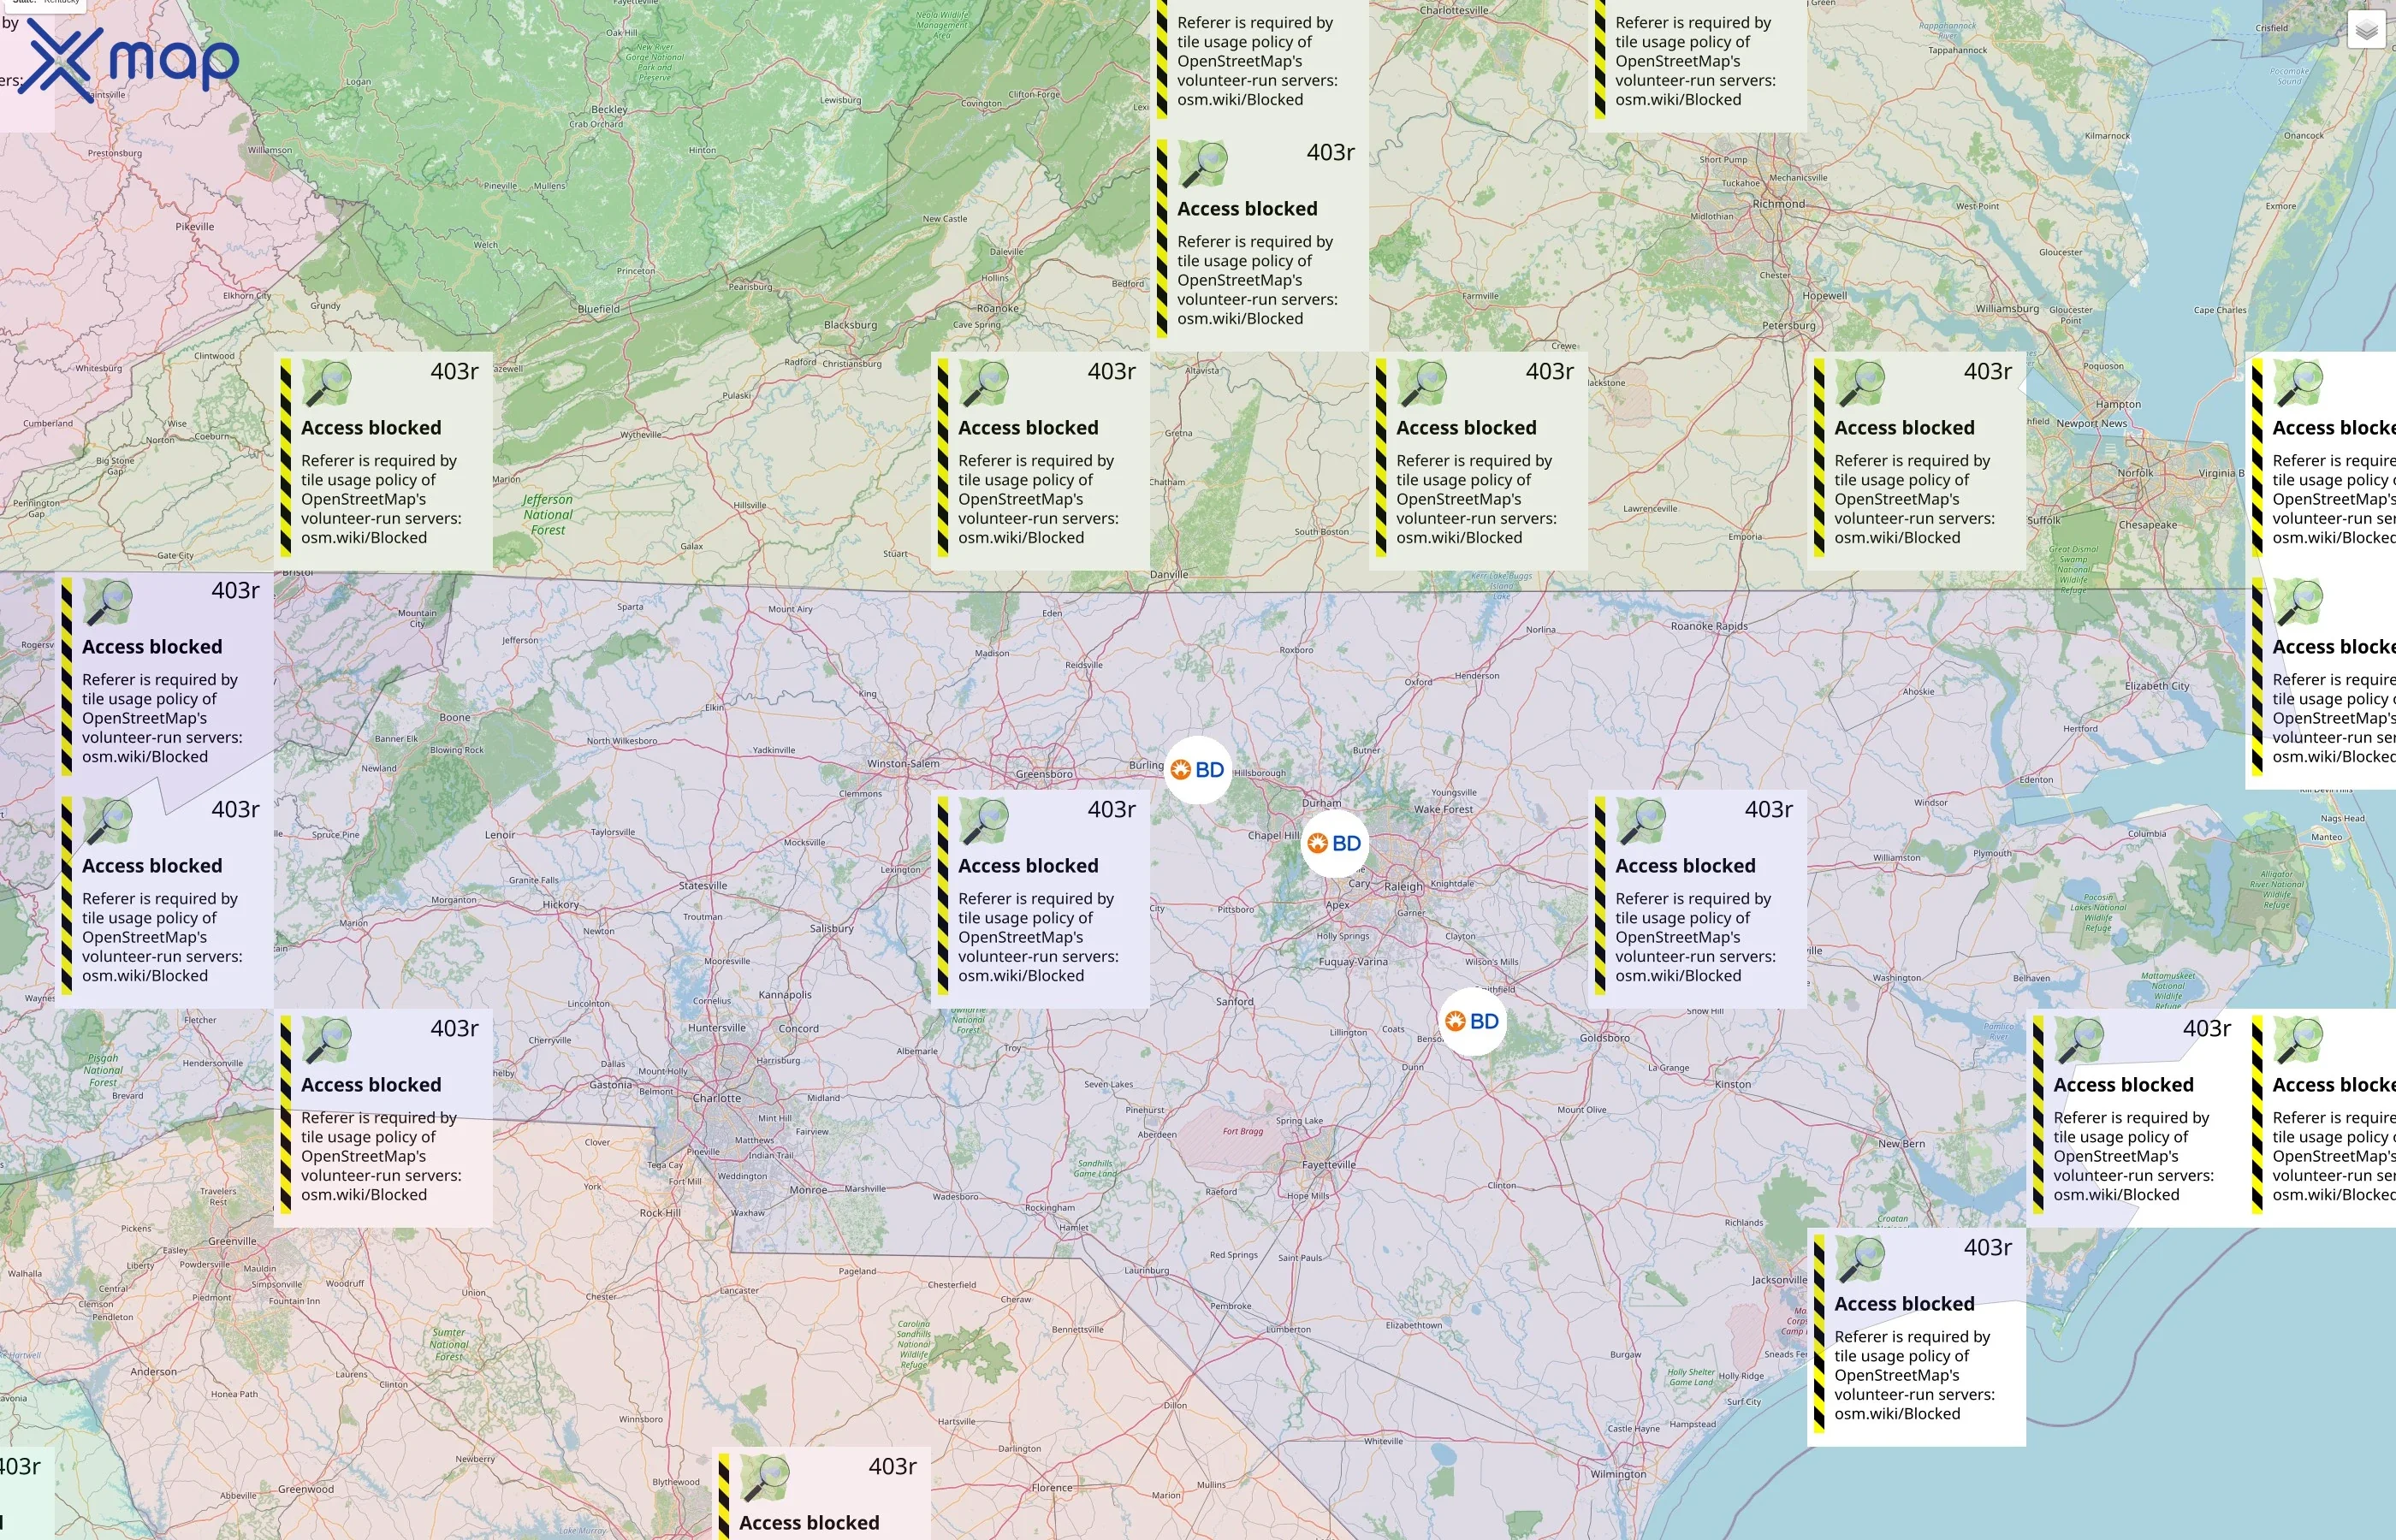Click the Wilmington label

(1618, 1474)
